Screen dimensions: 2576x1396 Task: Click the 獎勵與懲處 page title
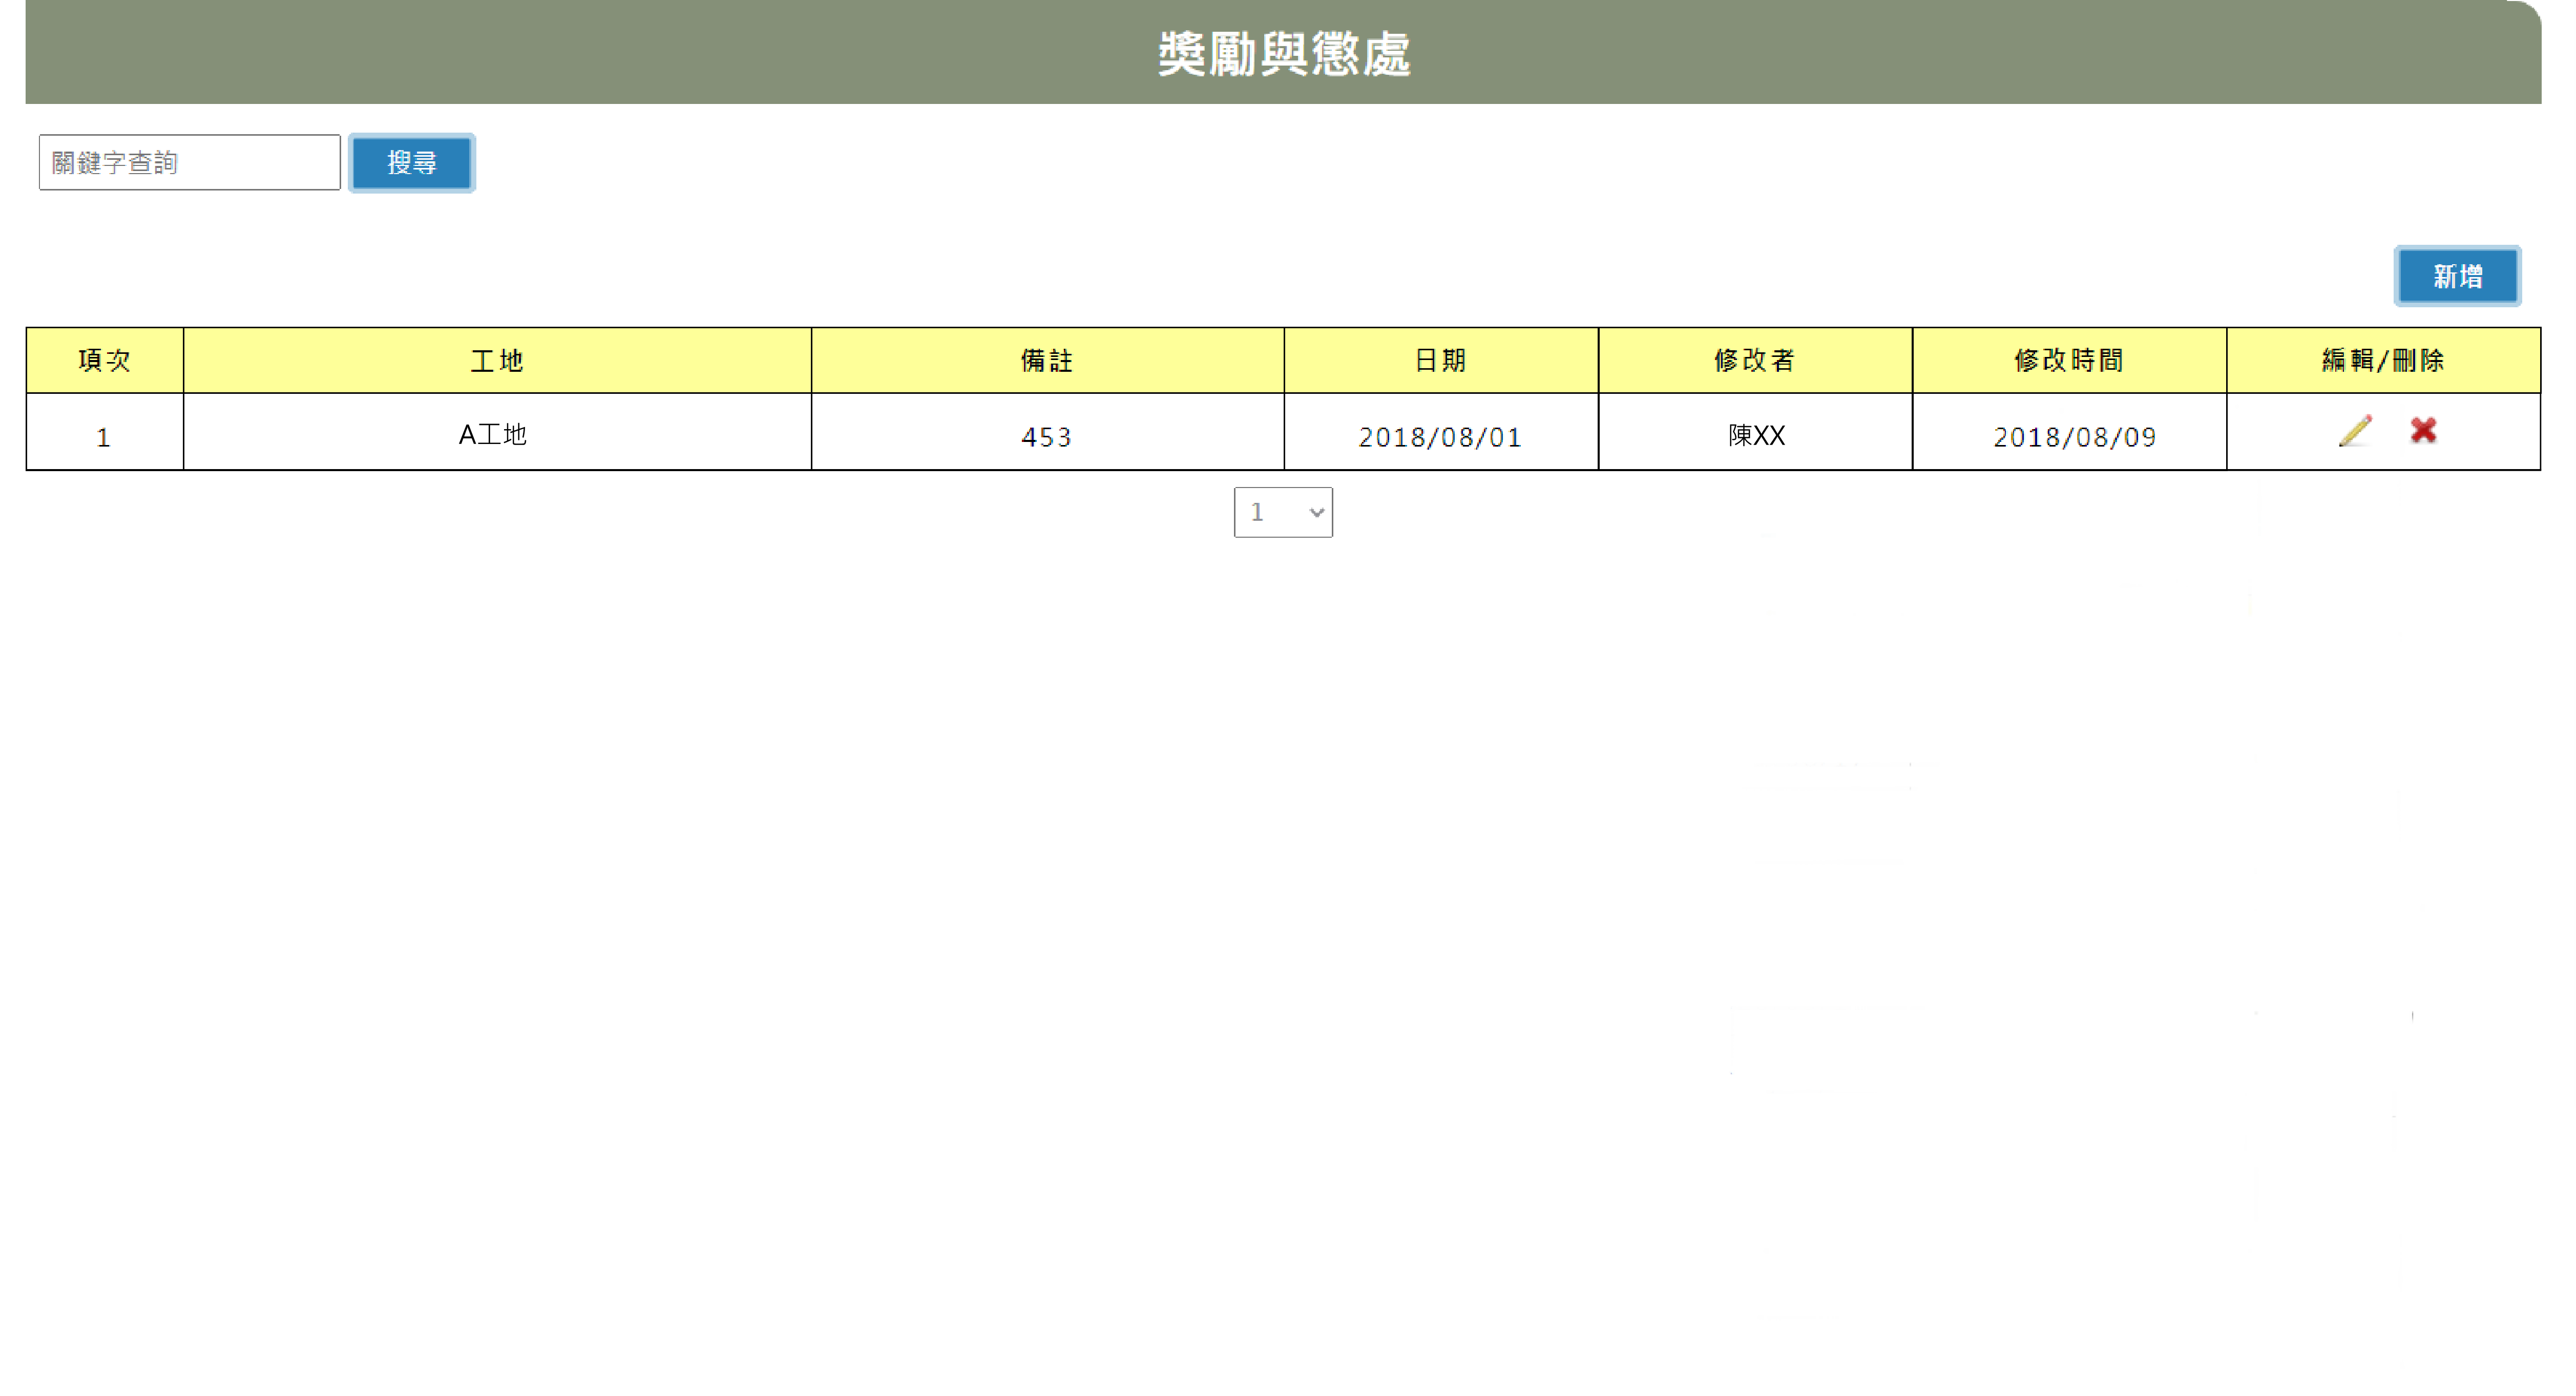1284,54
